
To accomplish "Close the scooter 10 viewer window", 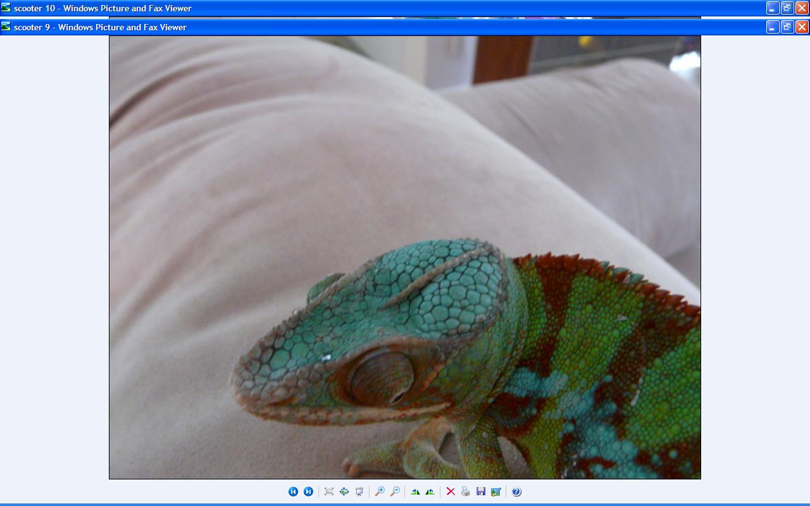I will pos(802,8).
